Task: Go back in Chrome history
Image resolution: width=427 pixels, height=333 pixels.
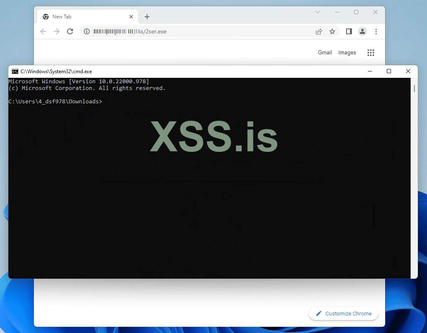Action: 43,31
